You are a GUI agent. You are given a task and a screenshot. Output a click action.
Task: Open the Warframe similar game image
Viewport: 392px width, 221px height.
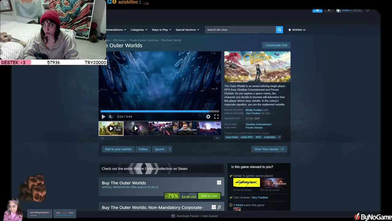point(273,183)
